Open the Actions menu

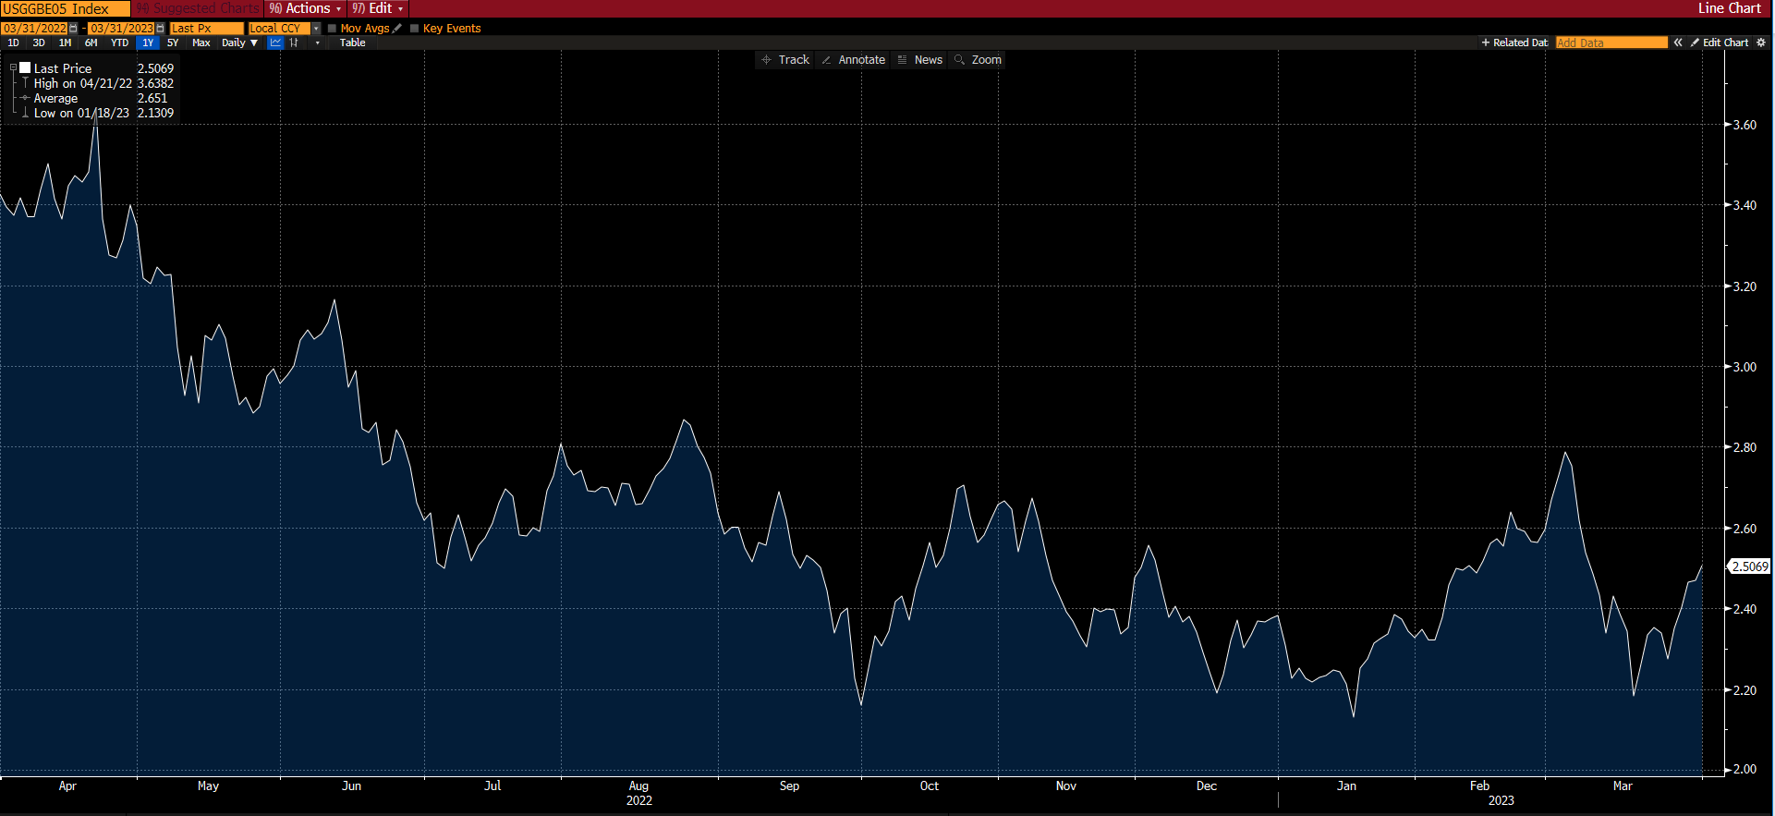point(305,8)
